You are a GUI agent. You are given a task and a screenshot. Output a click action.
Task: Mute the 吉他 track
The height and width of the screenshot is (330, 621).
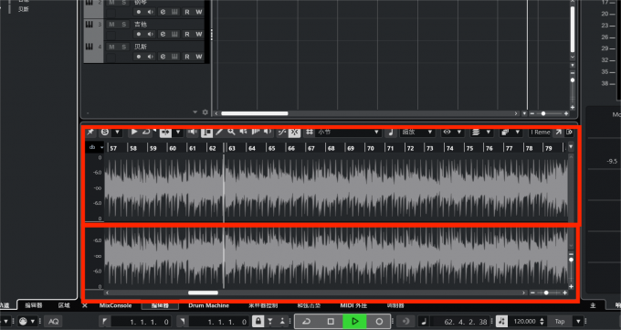pyautogui.click(x=111, y=25)
